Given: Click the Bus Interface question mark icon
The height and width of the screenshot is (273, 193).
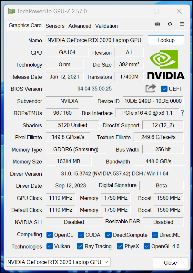Looking at the screenshot, I should [182, 113].
